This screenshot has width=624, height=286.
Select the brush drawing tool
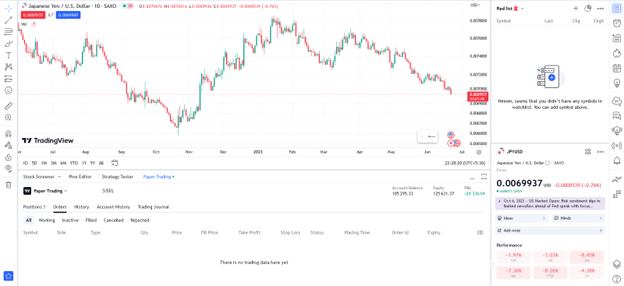pos(9,44)
